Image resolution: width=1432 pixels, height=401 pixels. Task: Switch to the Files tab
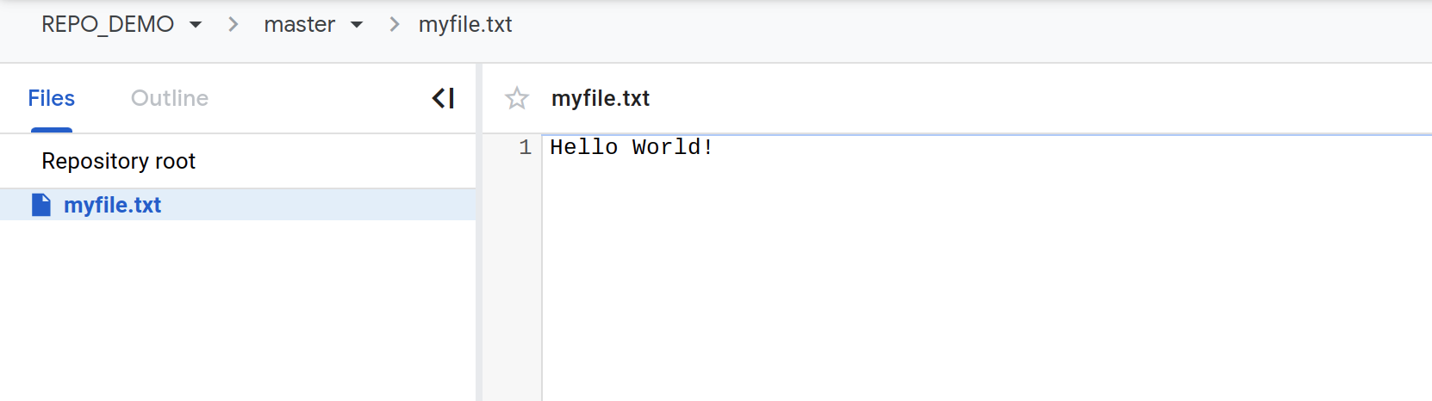pyautogui.click(x=52, y=98)
